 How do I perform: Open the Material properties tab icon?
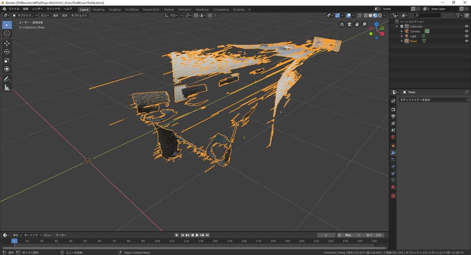point(393,187)
